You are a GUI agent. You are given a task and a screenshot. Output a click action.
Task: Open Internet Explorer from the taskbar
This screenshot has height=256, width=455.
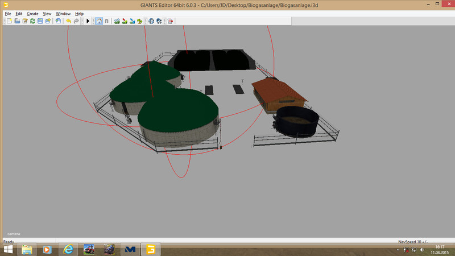tap(68, 250)
